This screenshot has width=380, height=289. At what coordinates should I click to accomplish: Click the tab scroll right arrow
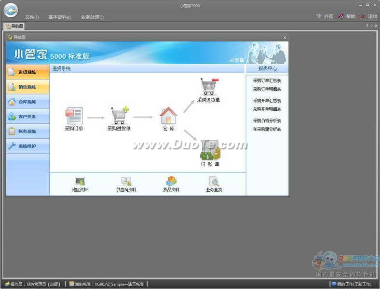pos(372,26)
